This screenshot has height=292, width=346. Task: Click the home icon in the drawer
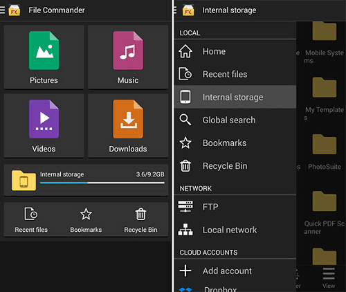tap(185, 51)
